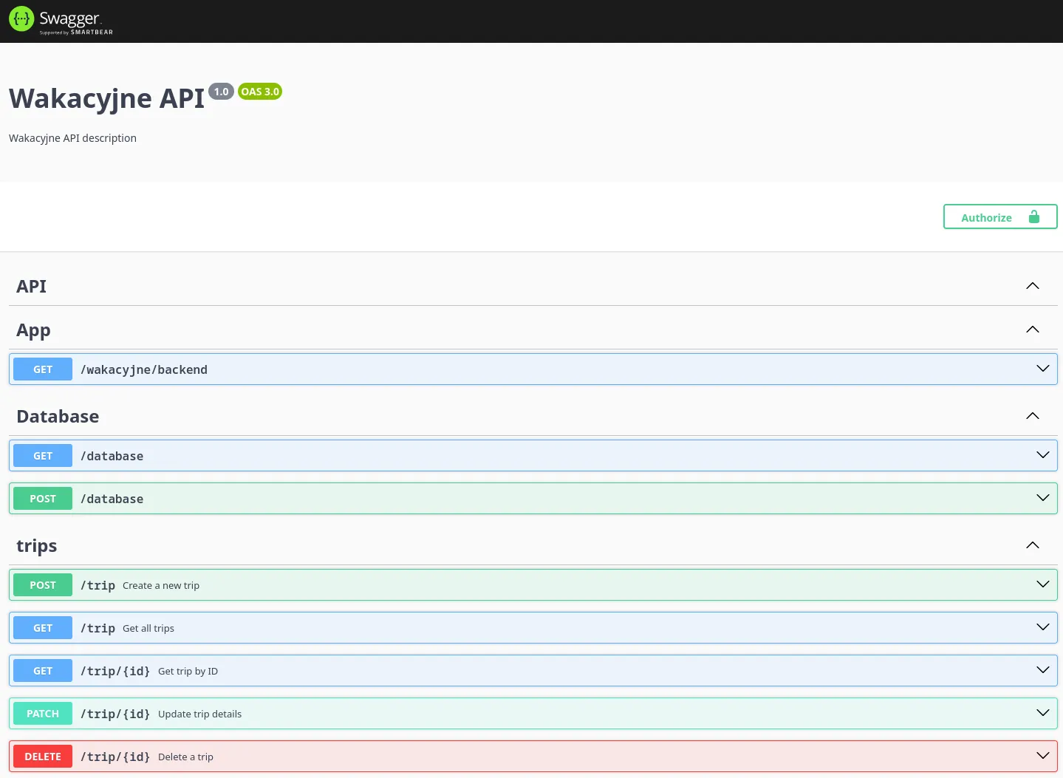Click the OAS 3.0 version badge

pos(259,91)
